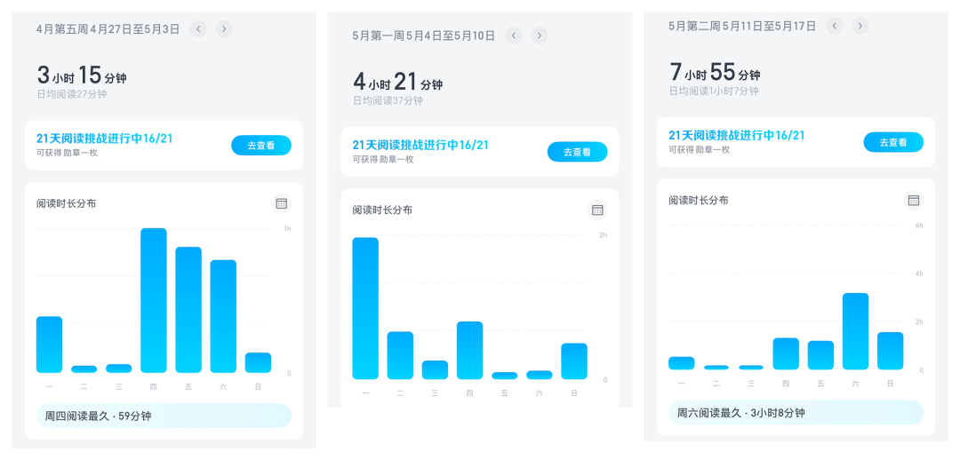Select Thursday bar in 4月第五周 chart

pyautogui.click(x=154, y=300)
